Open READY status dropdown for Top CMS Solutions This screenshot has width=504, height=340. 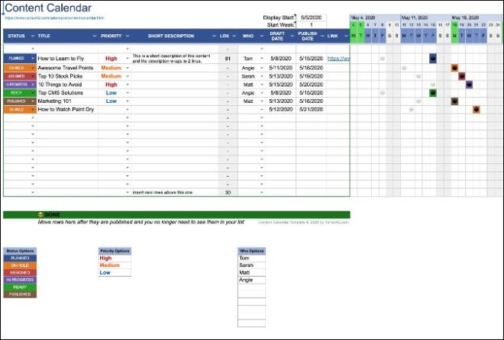[x=33, y=93]
